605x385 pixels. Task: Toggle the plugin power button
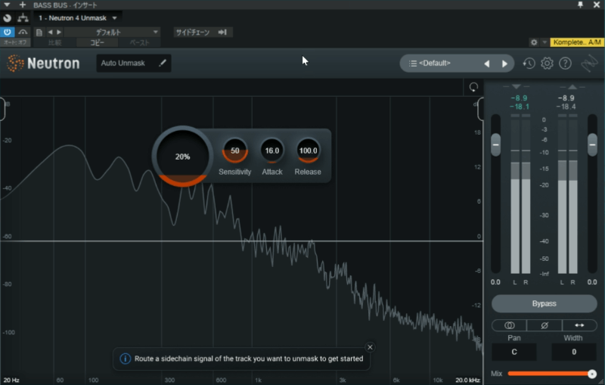click(8, 32)
